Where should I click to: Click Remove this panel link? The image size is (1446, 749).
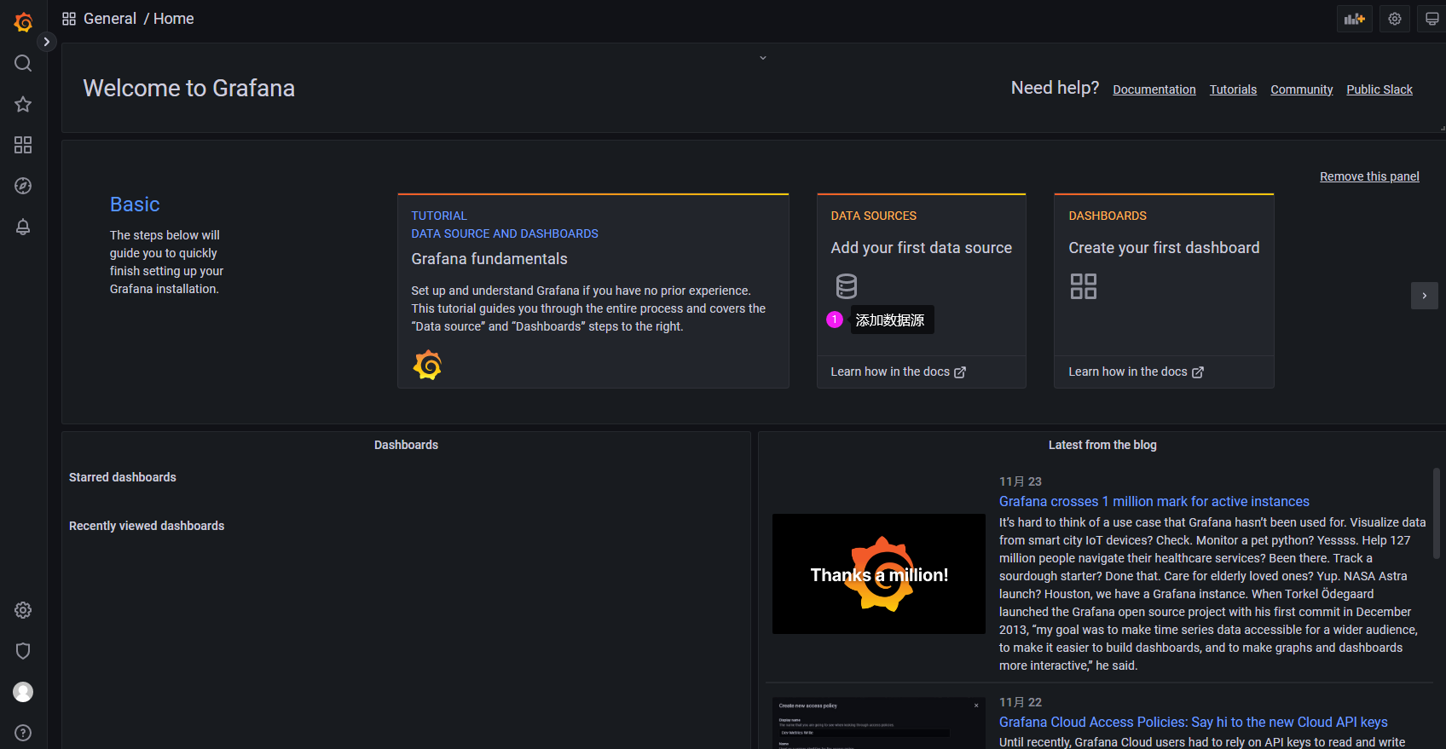tap(1369, 176)
